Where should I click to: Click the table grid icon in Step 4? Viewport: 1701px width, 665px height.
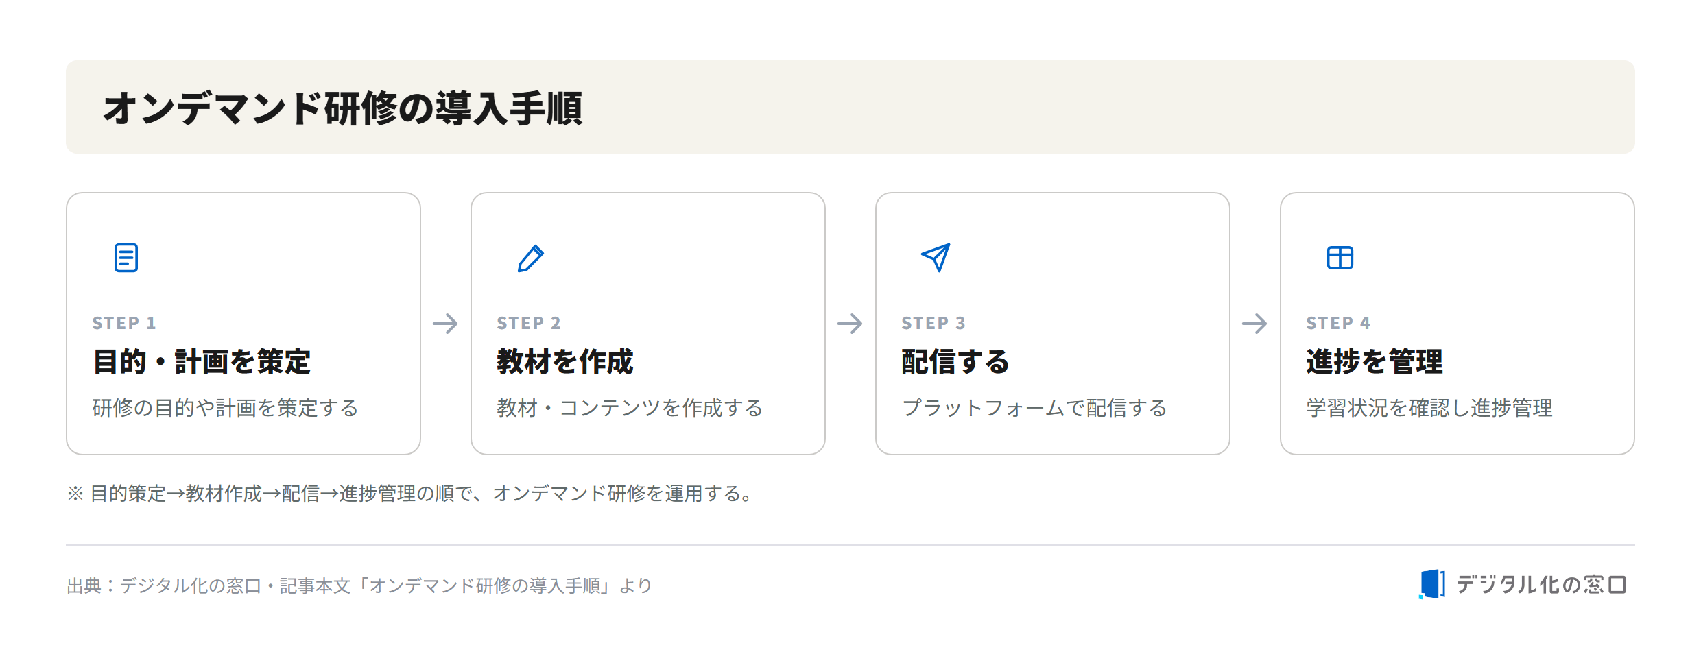tap(1340, 258)
